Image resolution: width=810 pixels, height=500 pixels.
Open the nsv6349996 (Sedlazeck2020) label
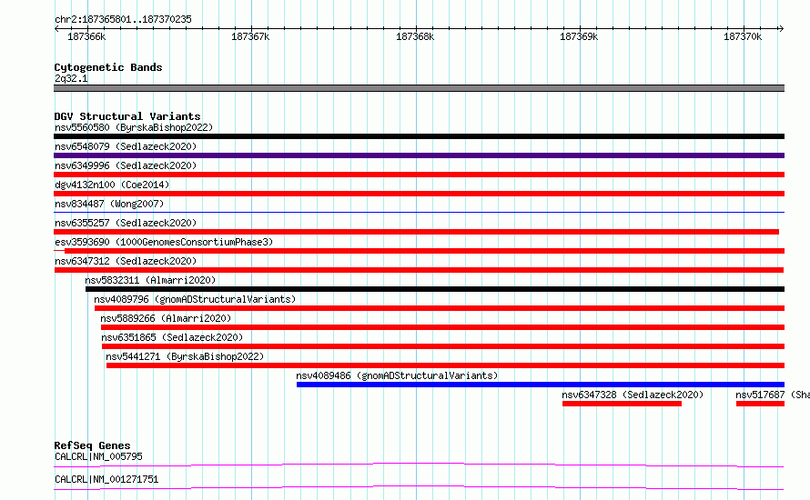click(126, 165)
